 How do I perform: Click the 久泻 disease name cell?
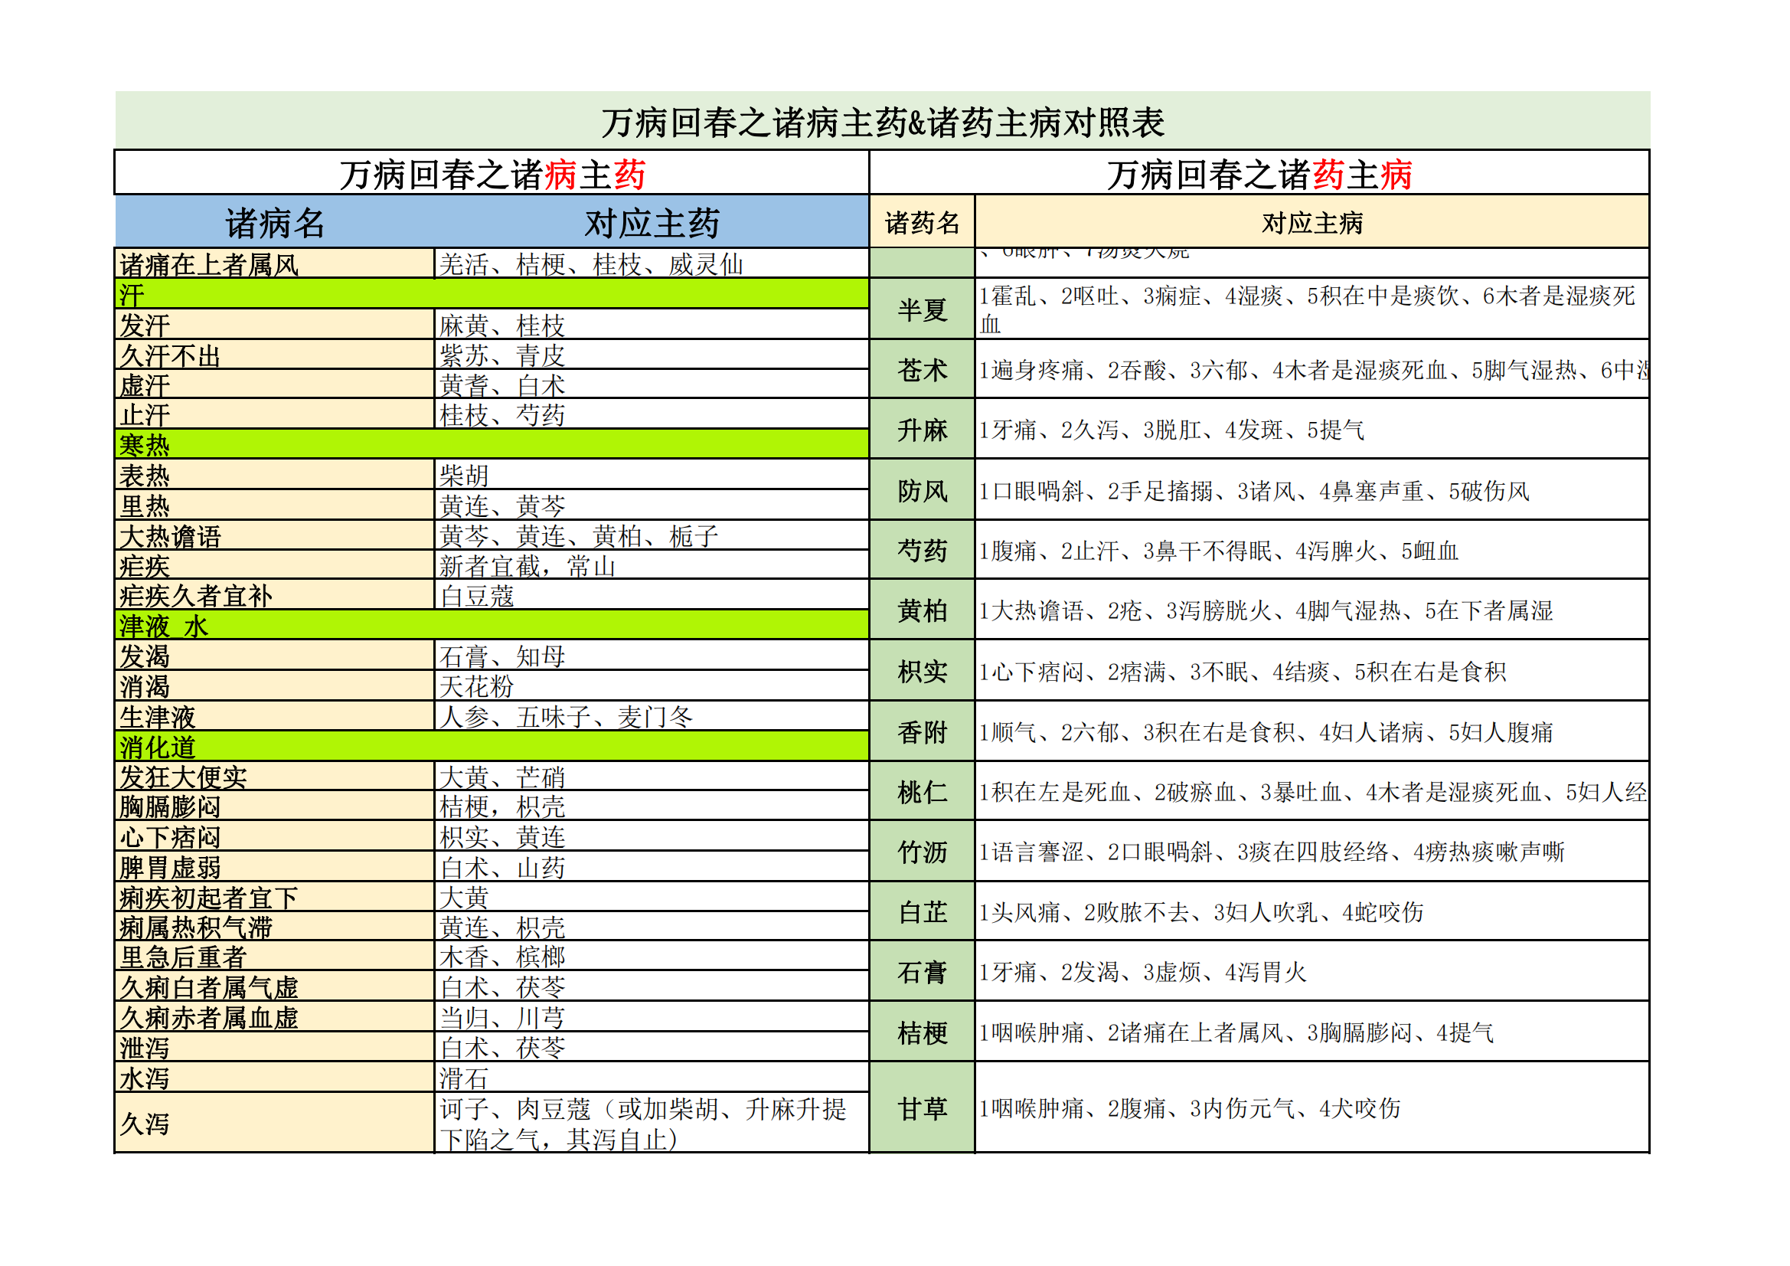pos(274,1124)
